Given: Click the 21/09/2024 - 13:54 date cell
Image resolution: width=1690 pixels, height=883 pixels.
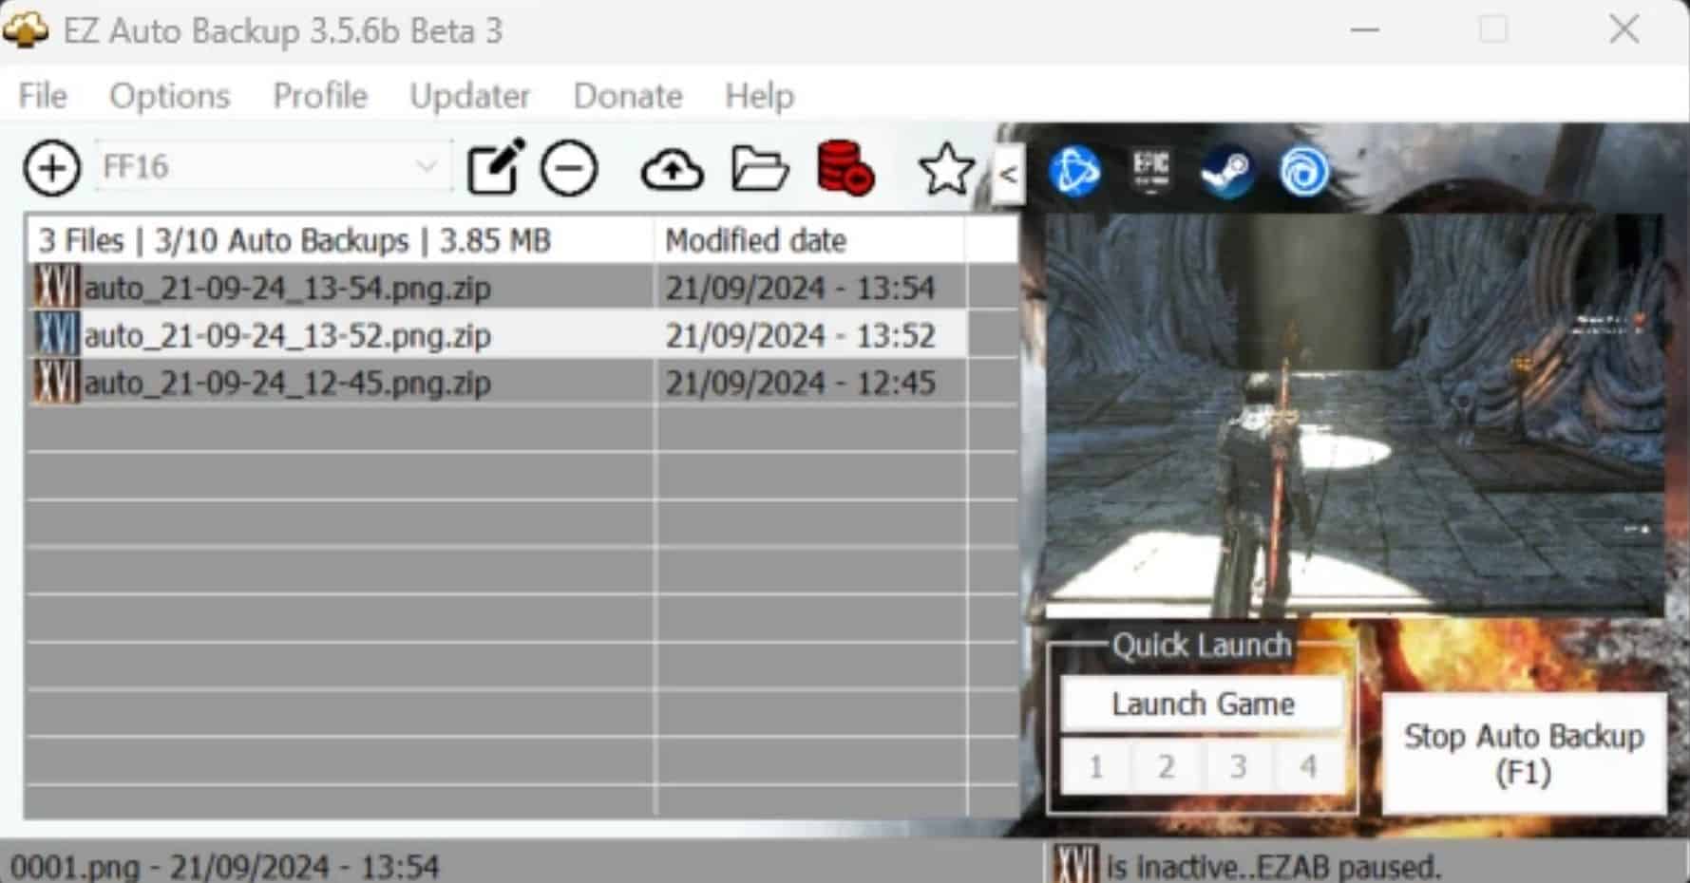Looking at the screenshot, I should (800, 288).
